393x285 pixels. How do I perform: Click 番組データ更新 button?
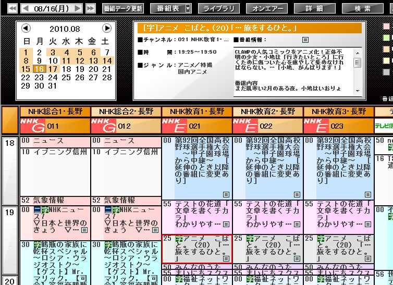click(123, 8)
